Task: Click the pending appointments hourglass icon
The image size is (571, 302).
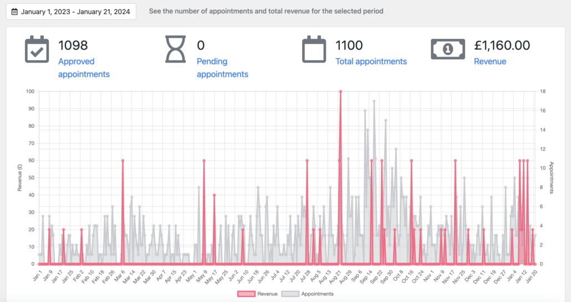Action: click(x=176, y=49)
